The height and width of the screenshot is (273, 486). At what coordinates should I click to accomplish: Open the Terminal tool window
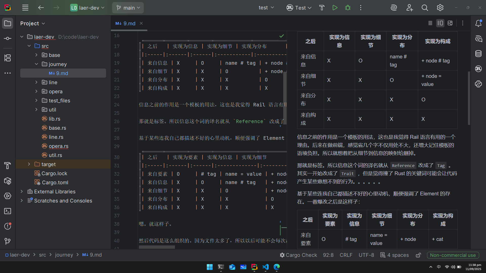click(8, 211)
